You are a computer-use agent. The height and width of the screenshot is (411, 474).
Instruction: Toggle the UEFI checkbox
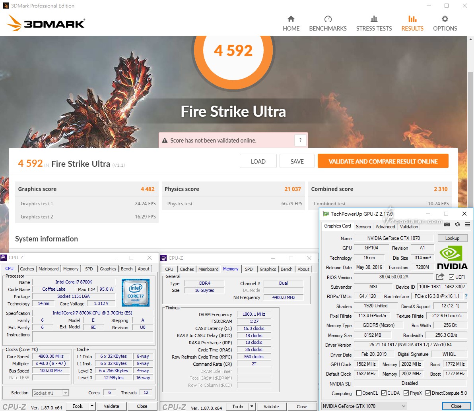(451, 277)
